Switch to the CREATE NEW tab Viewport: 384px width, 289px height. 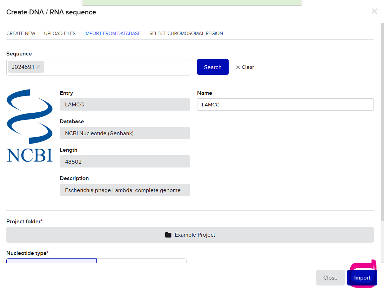(21, 33)
